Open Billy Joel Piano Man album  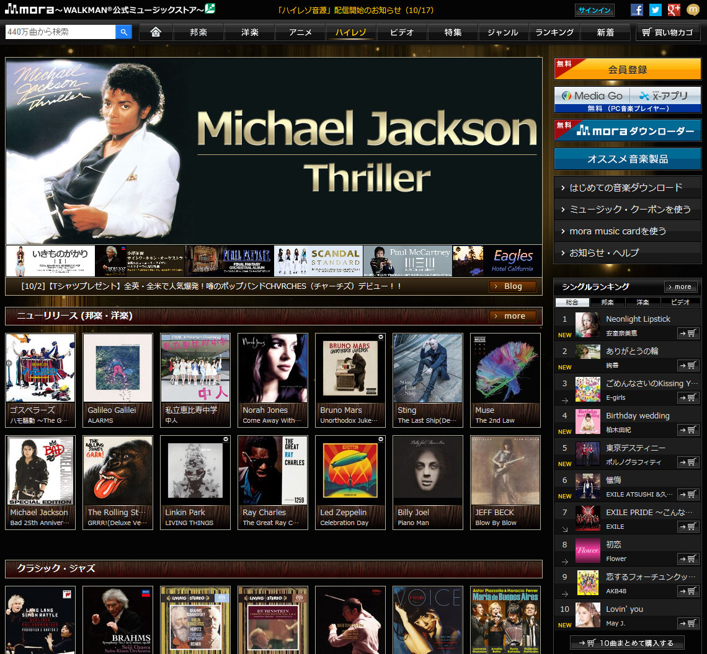pos(428,471)
